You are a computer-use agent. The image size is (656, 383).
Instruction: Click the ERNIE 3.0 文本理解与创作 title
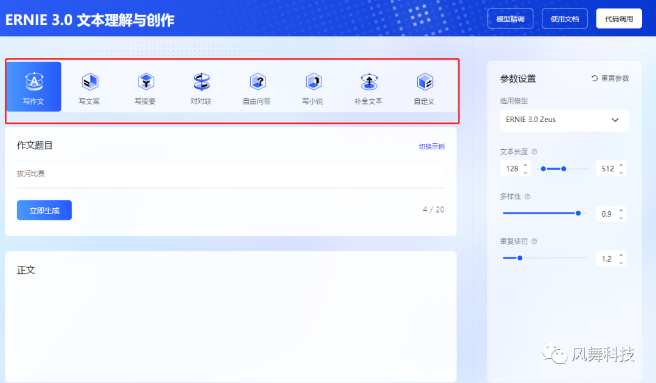[x=89, y=19]
